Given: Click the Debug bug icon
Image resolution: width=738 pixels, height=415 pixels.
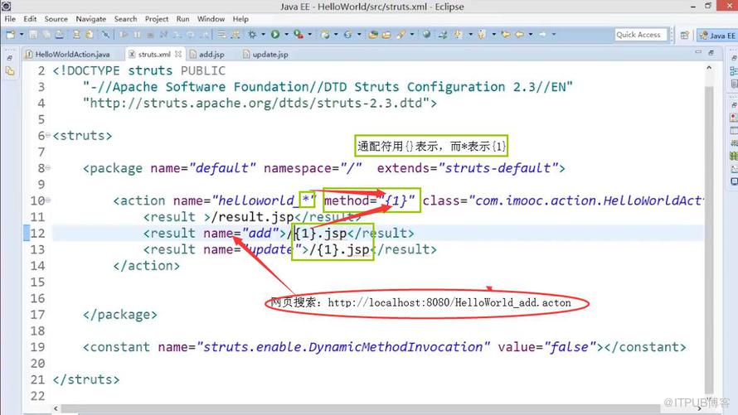Looking at the screenshot, I should point(253,34).
